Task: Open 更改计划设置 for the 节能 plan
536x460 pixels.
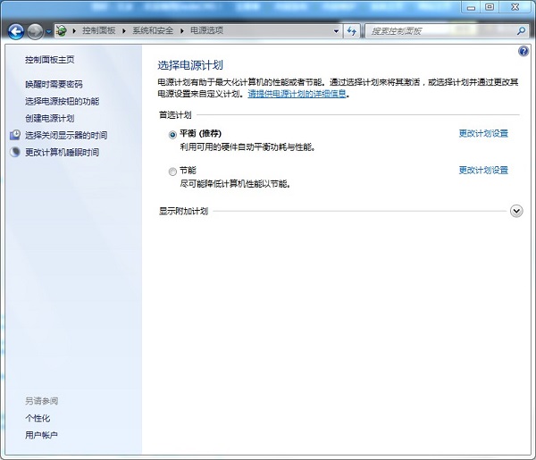Action: [483, 171]
